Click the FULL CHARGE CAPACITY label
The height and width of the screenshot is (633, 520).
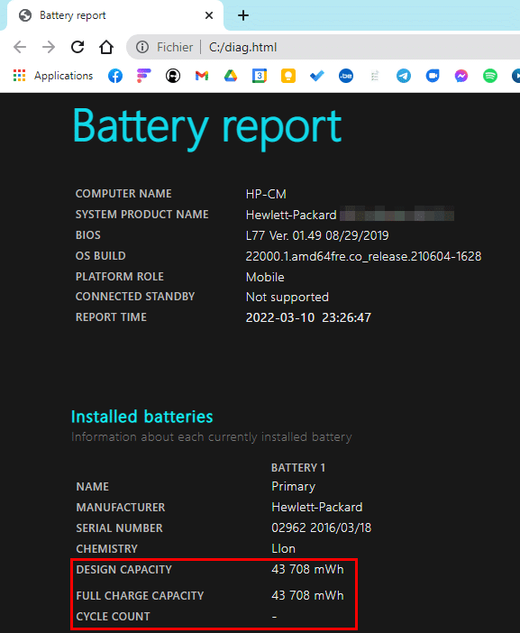tap(140, 595)
